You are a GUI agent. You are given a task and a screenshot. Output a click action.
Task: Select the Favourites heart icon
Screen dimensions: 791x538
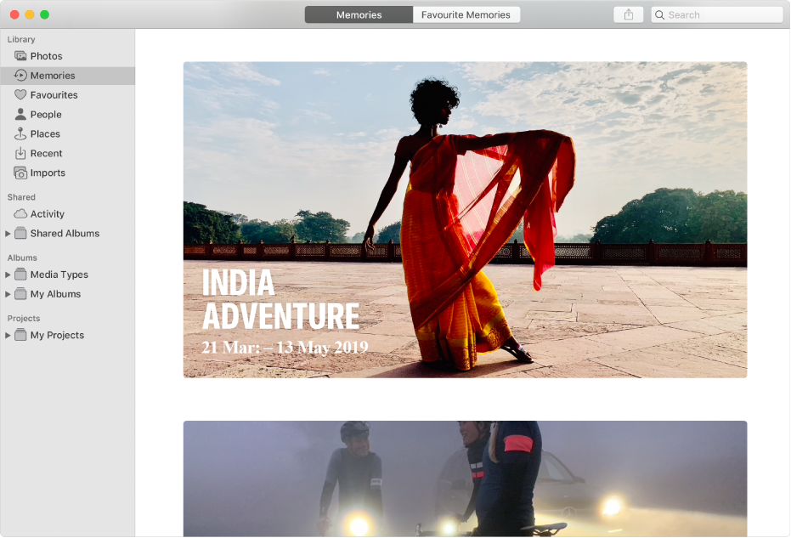(20, 95)
